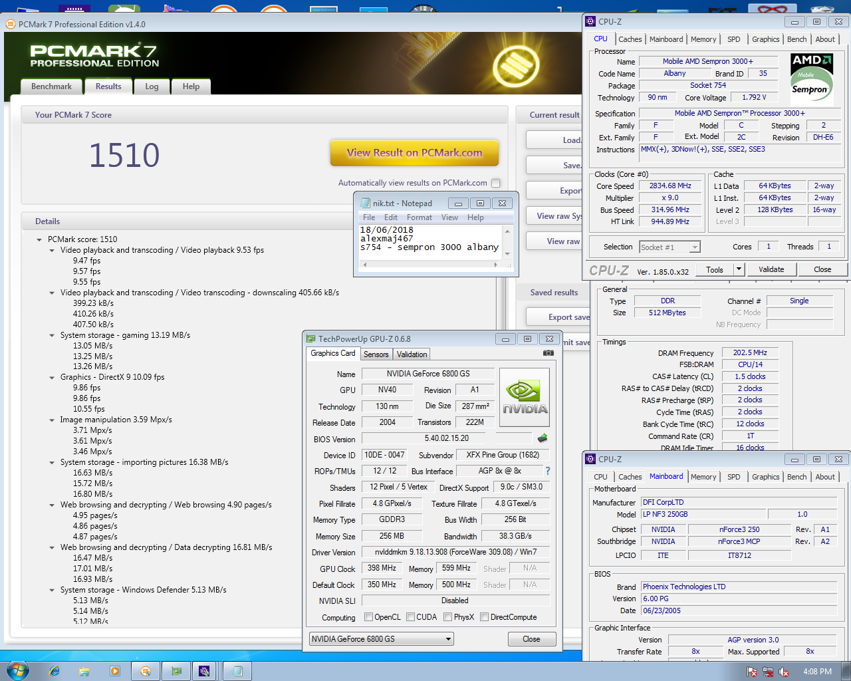Toggle CUDA checkbox in GPU-Z
The width and height of the screenshot is (851, 681).
410,617
